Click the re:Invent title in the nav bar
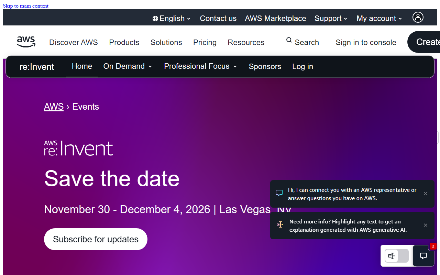The height and width of the screenshot is (275, 440). [x=37, y=67]
